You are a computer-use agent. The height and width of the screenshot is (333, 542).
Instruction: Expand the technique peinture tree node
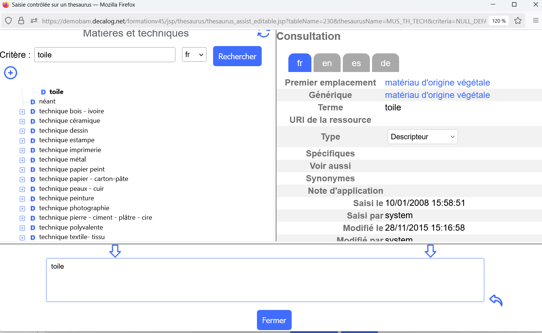coord(22,199)
